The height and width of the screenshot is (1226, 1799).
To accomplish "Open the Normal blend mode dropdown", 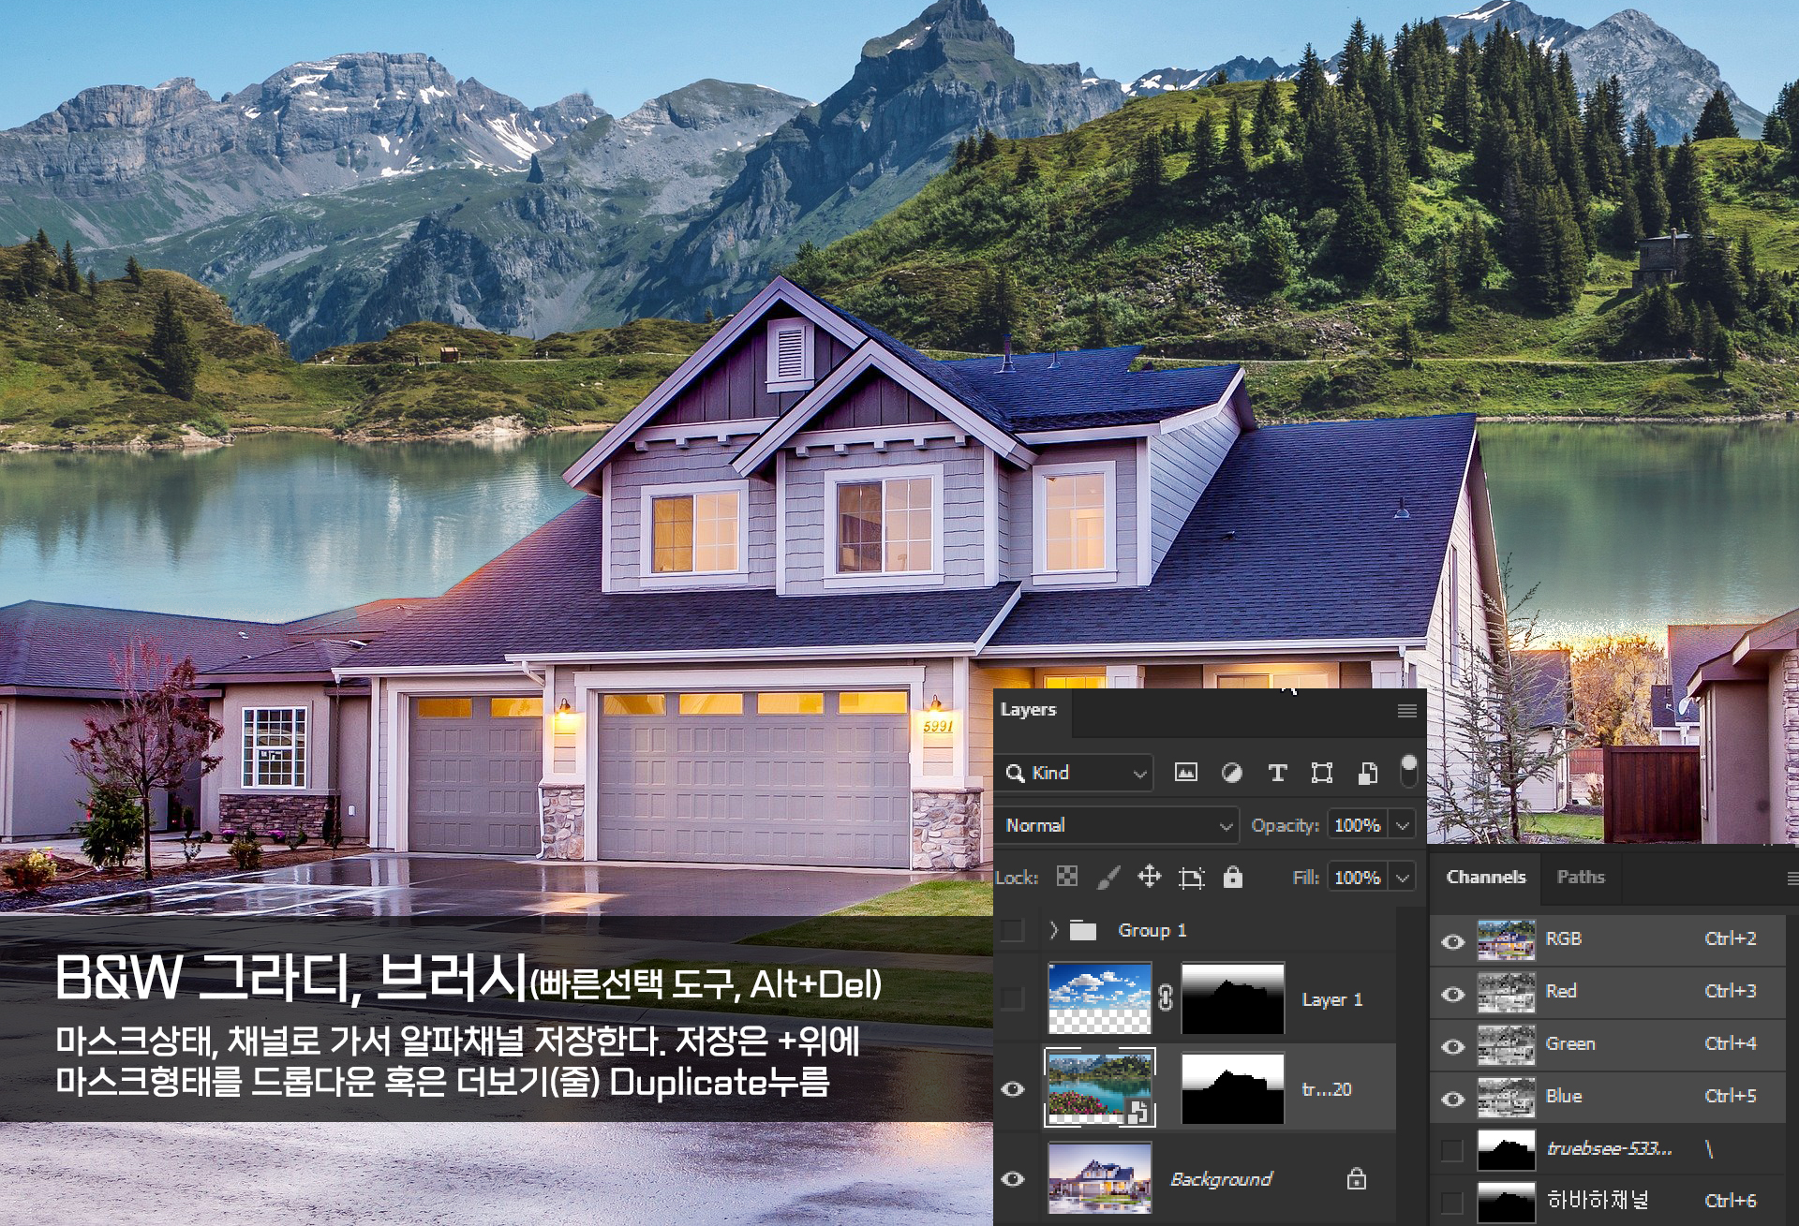I will (x=1117, y=825).
